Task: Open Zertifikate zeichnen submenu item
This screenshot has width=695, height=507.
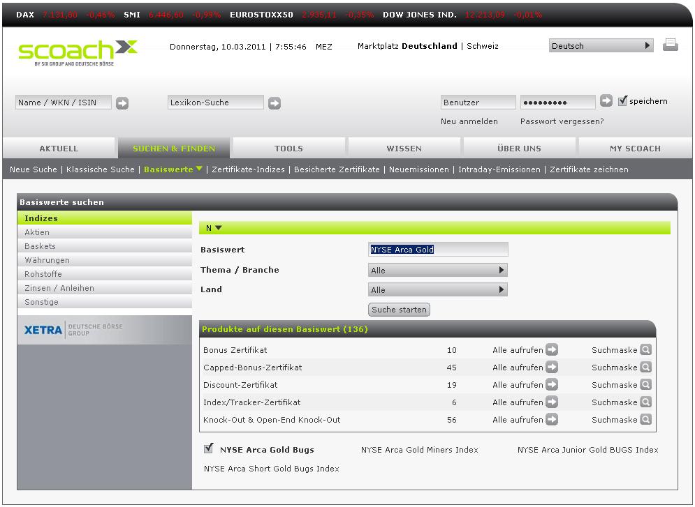Action: (589, 169)
